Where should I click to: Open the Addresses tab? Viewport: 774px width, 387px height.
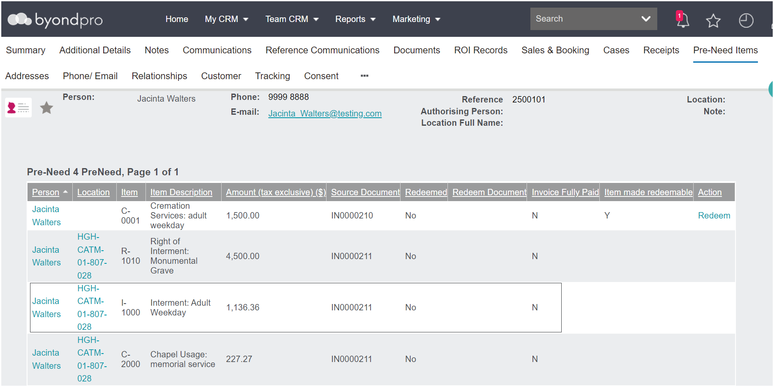point(27,76)
